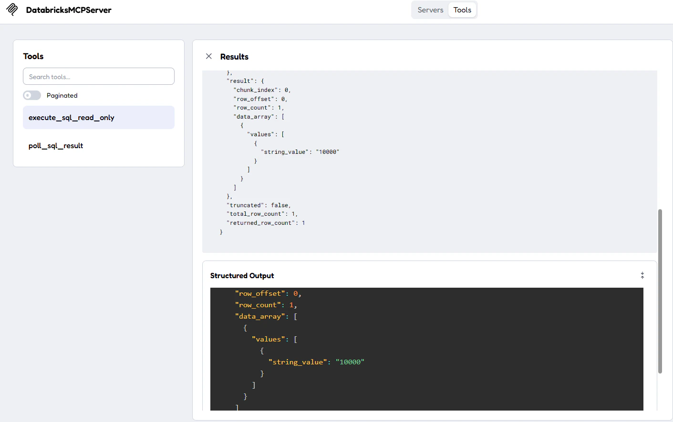This screenshot has width=673, height=422.
Task: Click "values" key in Structured Output
Action: (268, 339)
